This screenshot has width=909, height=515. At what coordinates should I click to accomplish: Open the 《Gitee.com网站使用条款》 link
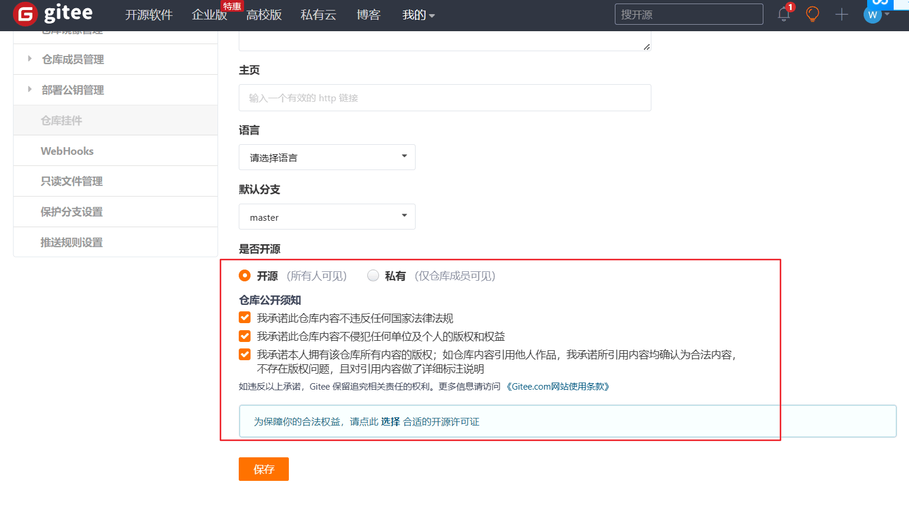[x=559, y=387]
